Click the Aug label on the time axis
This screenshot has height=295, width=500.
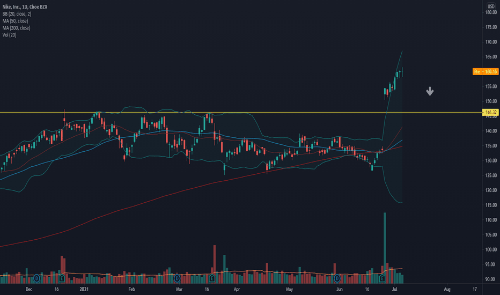[x=447, y=289]
